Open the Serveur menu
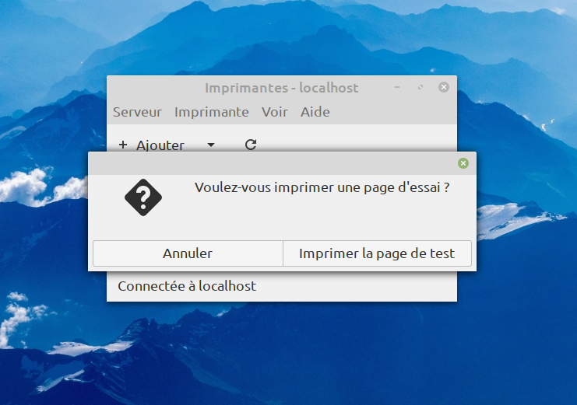Viewport: 577px width, 405px height. point(137,112)
